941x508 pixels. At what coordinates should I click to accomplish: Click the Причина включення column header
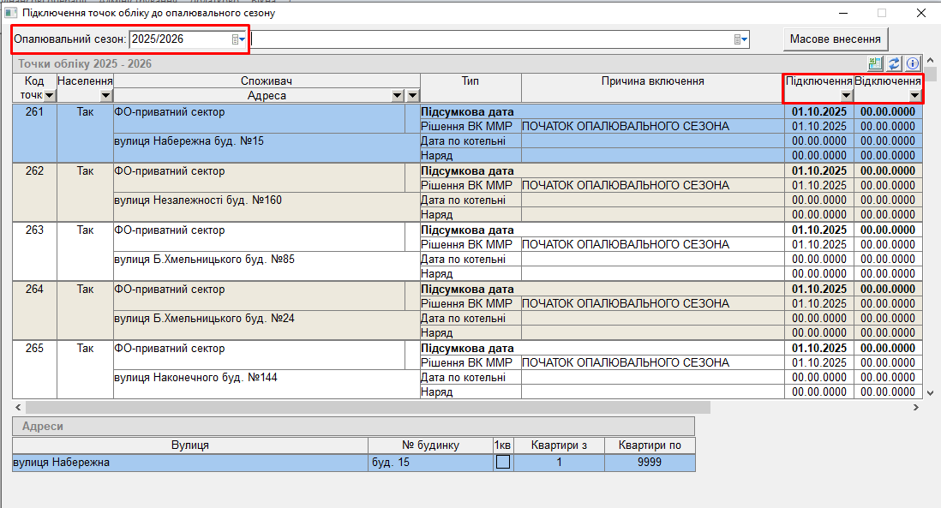tap(652, 81)
